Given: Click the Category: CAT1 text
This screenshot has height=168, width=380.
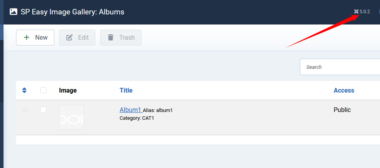Looking at the screenshot, I should pyautogui.click(x=137, y=118).
